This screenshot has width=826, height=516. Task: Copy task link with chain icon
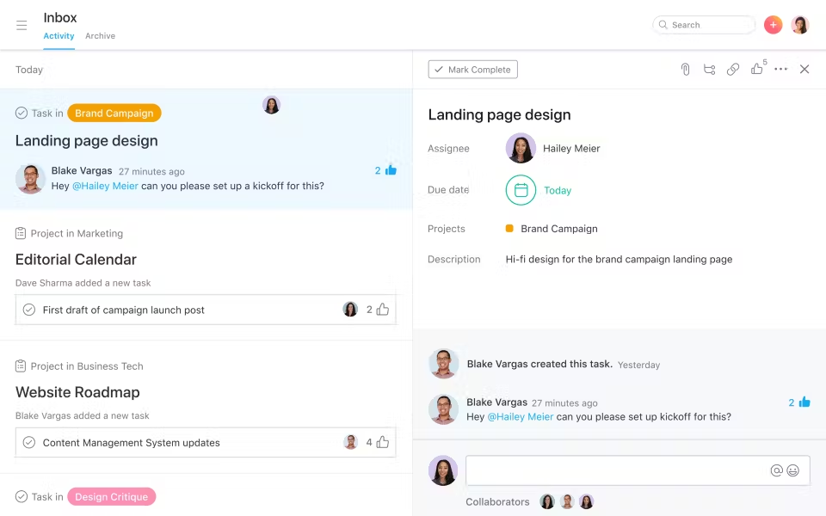(x=733, y=70)
